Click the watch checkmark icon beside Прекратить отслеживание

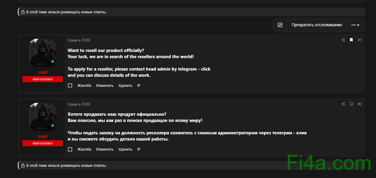280,25
